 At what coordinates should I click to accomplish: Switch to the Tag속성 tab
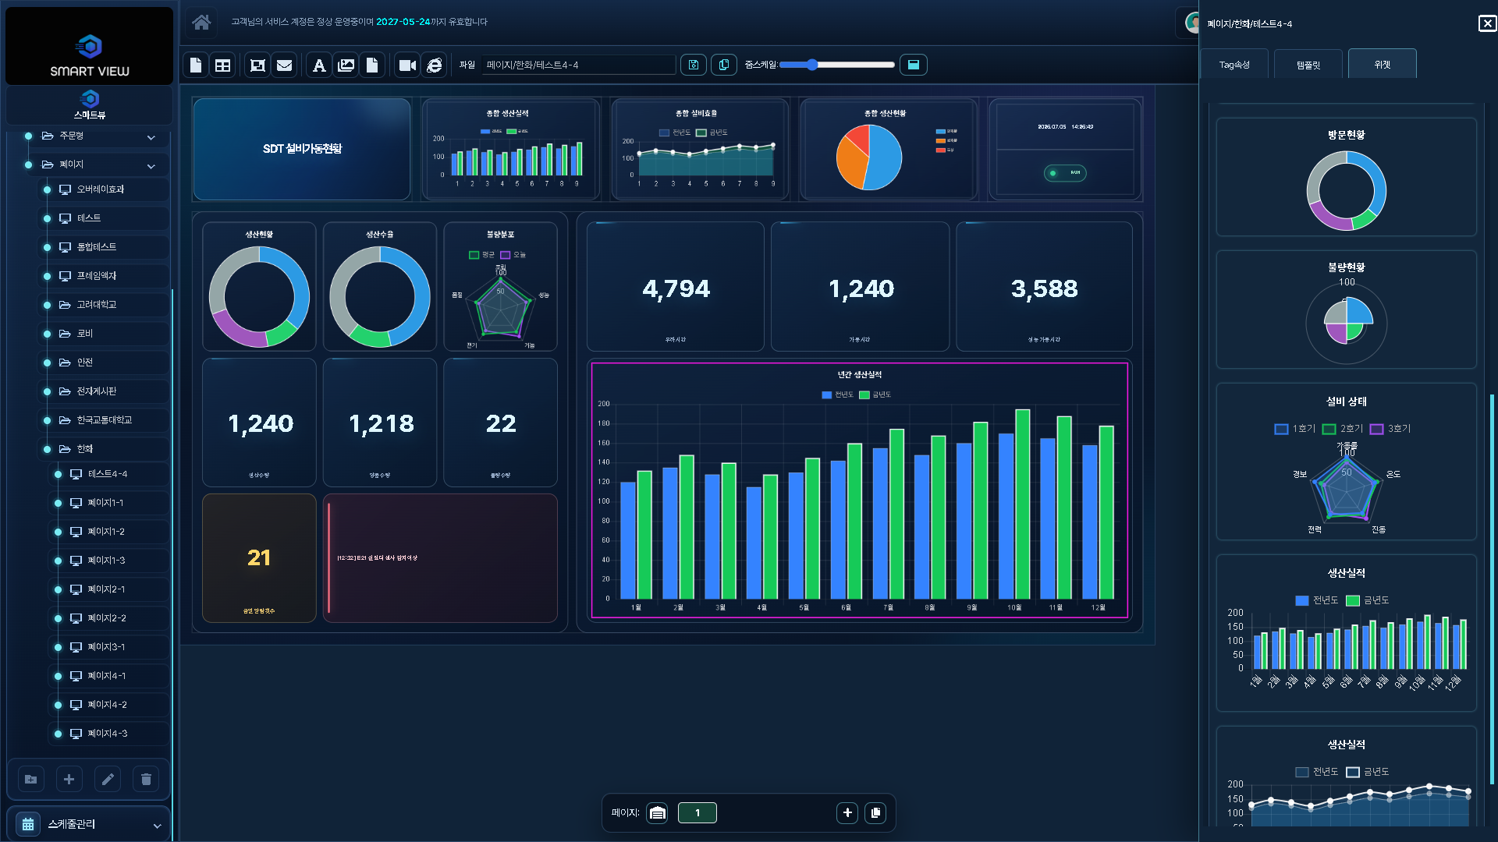1234,65
